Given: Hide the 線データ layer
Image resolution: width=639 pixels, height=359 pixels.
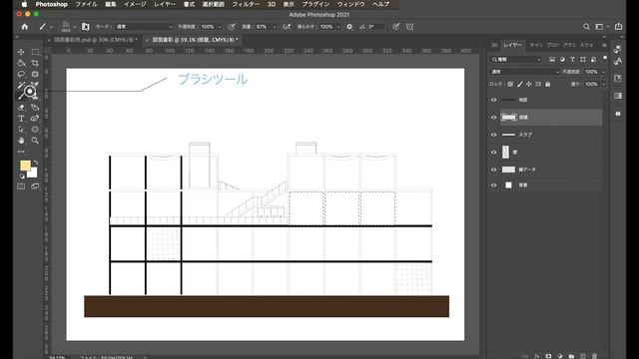Looking at the screenshot, I should click(x=494, y=170).
